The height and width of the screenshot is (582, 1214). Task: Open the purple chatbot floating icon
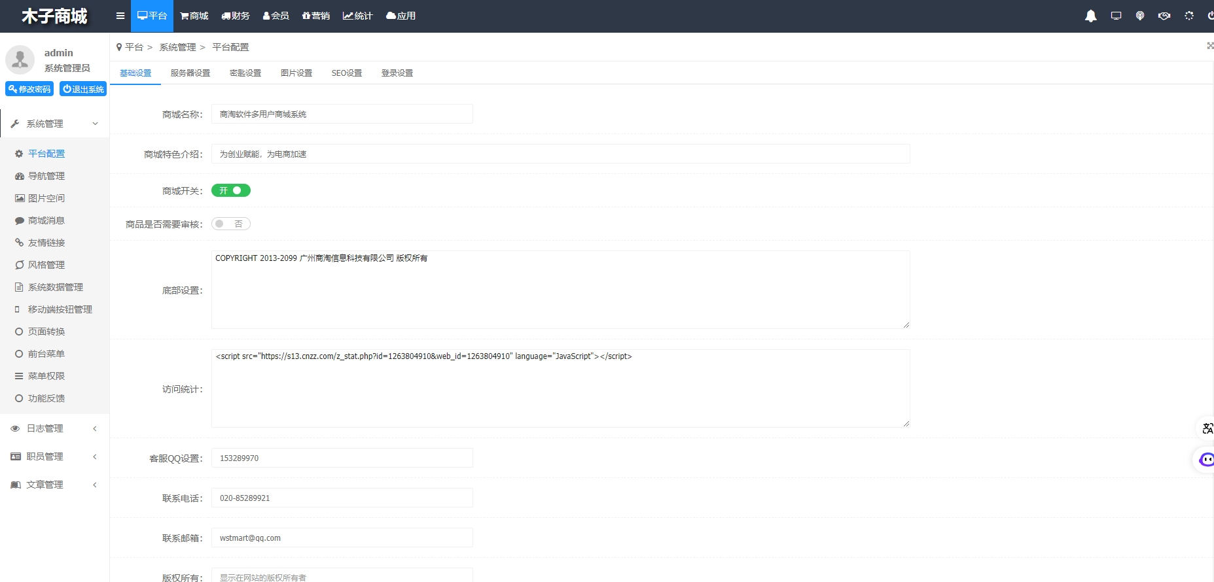tap(1206, 460)
